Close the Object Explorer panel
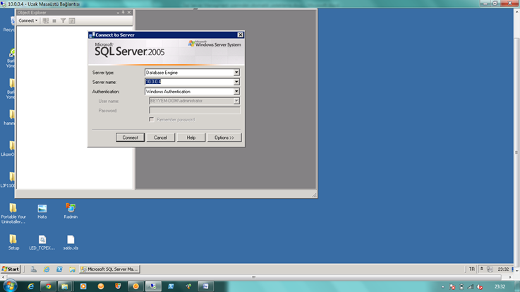Viewport: 520px width, 292px height. [x=129, y=12]
